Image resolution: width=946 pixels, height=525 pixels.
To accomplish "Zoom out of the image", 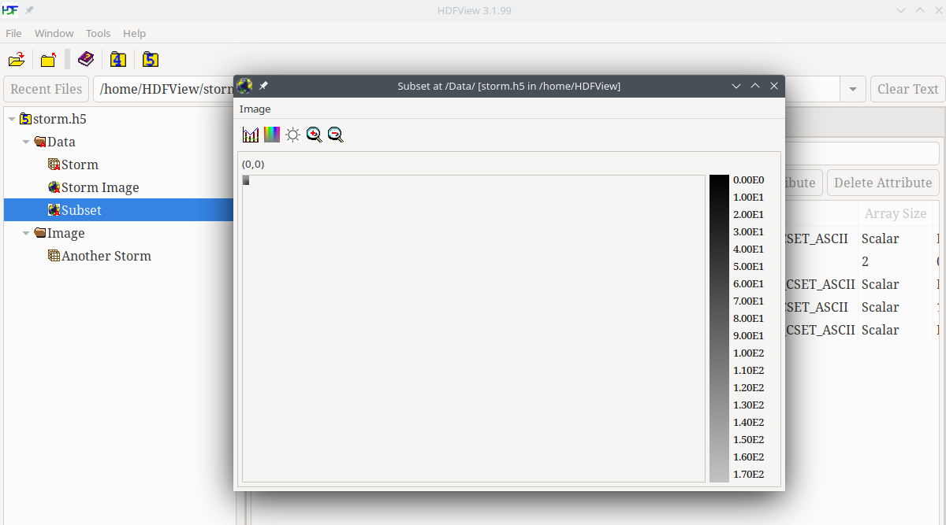I will 335,135.
